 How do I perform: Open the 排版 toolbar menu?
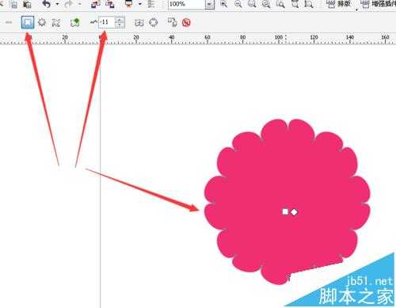pyautogui.click(x=338, y=4)
